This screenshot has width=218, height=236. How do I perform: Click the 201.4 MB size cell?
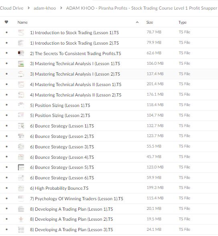(x=155, y=84)
